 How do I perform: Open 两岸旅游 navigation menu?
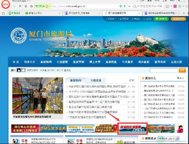[144, 62]
